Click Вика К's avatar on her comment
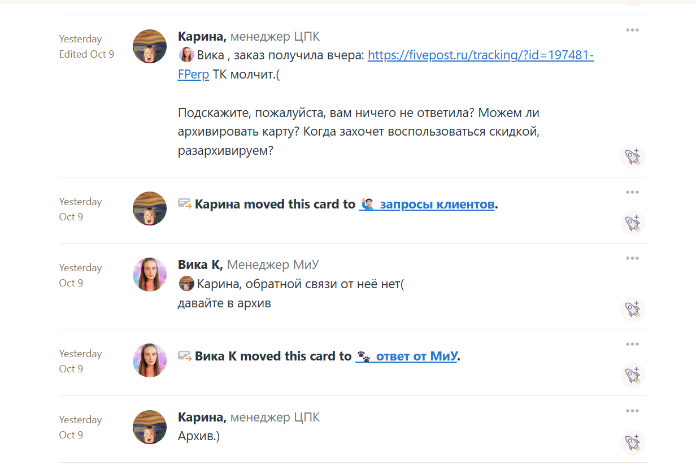Screen dimensions: 696x465 [150, 275]
